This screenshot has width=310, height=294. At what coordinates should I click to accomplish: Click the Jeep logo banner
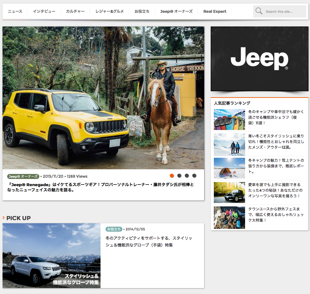point(259,59)
